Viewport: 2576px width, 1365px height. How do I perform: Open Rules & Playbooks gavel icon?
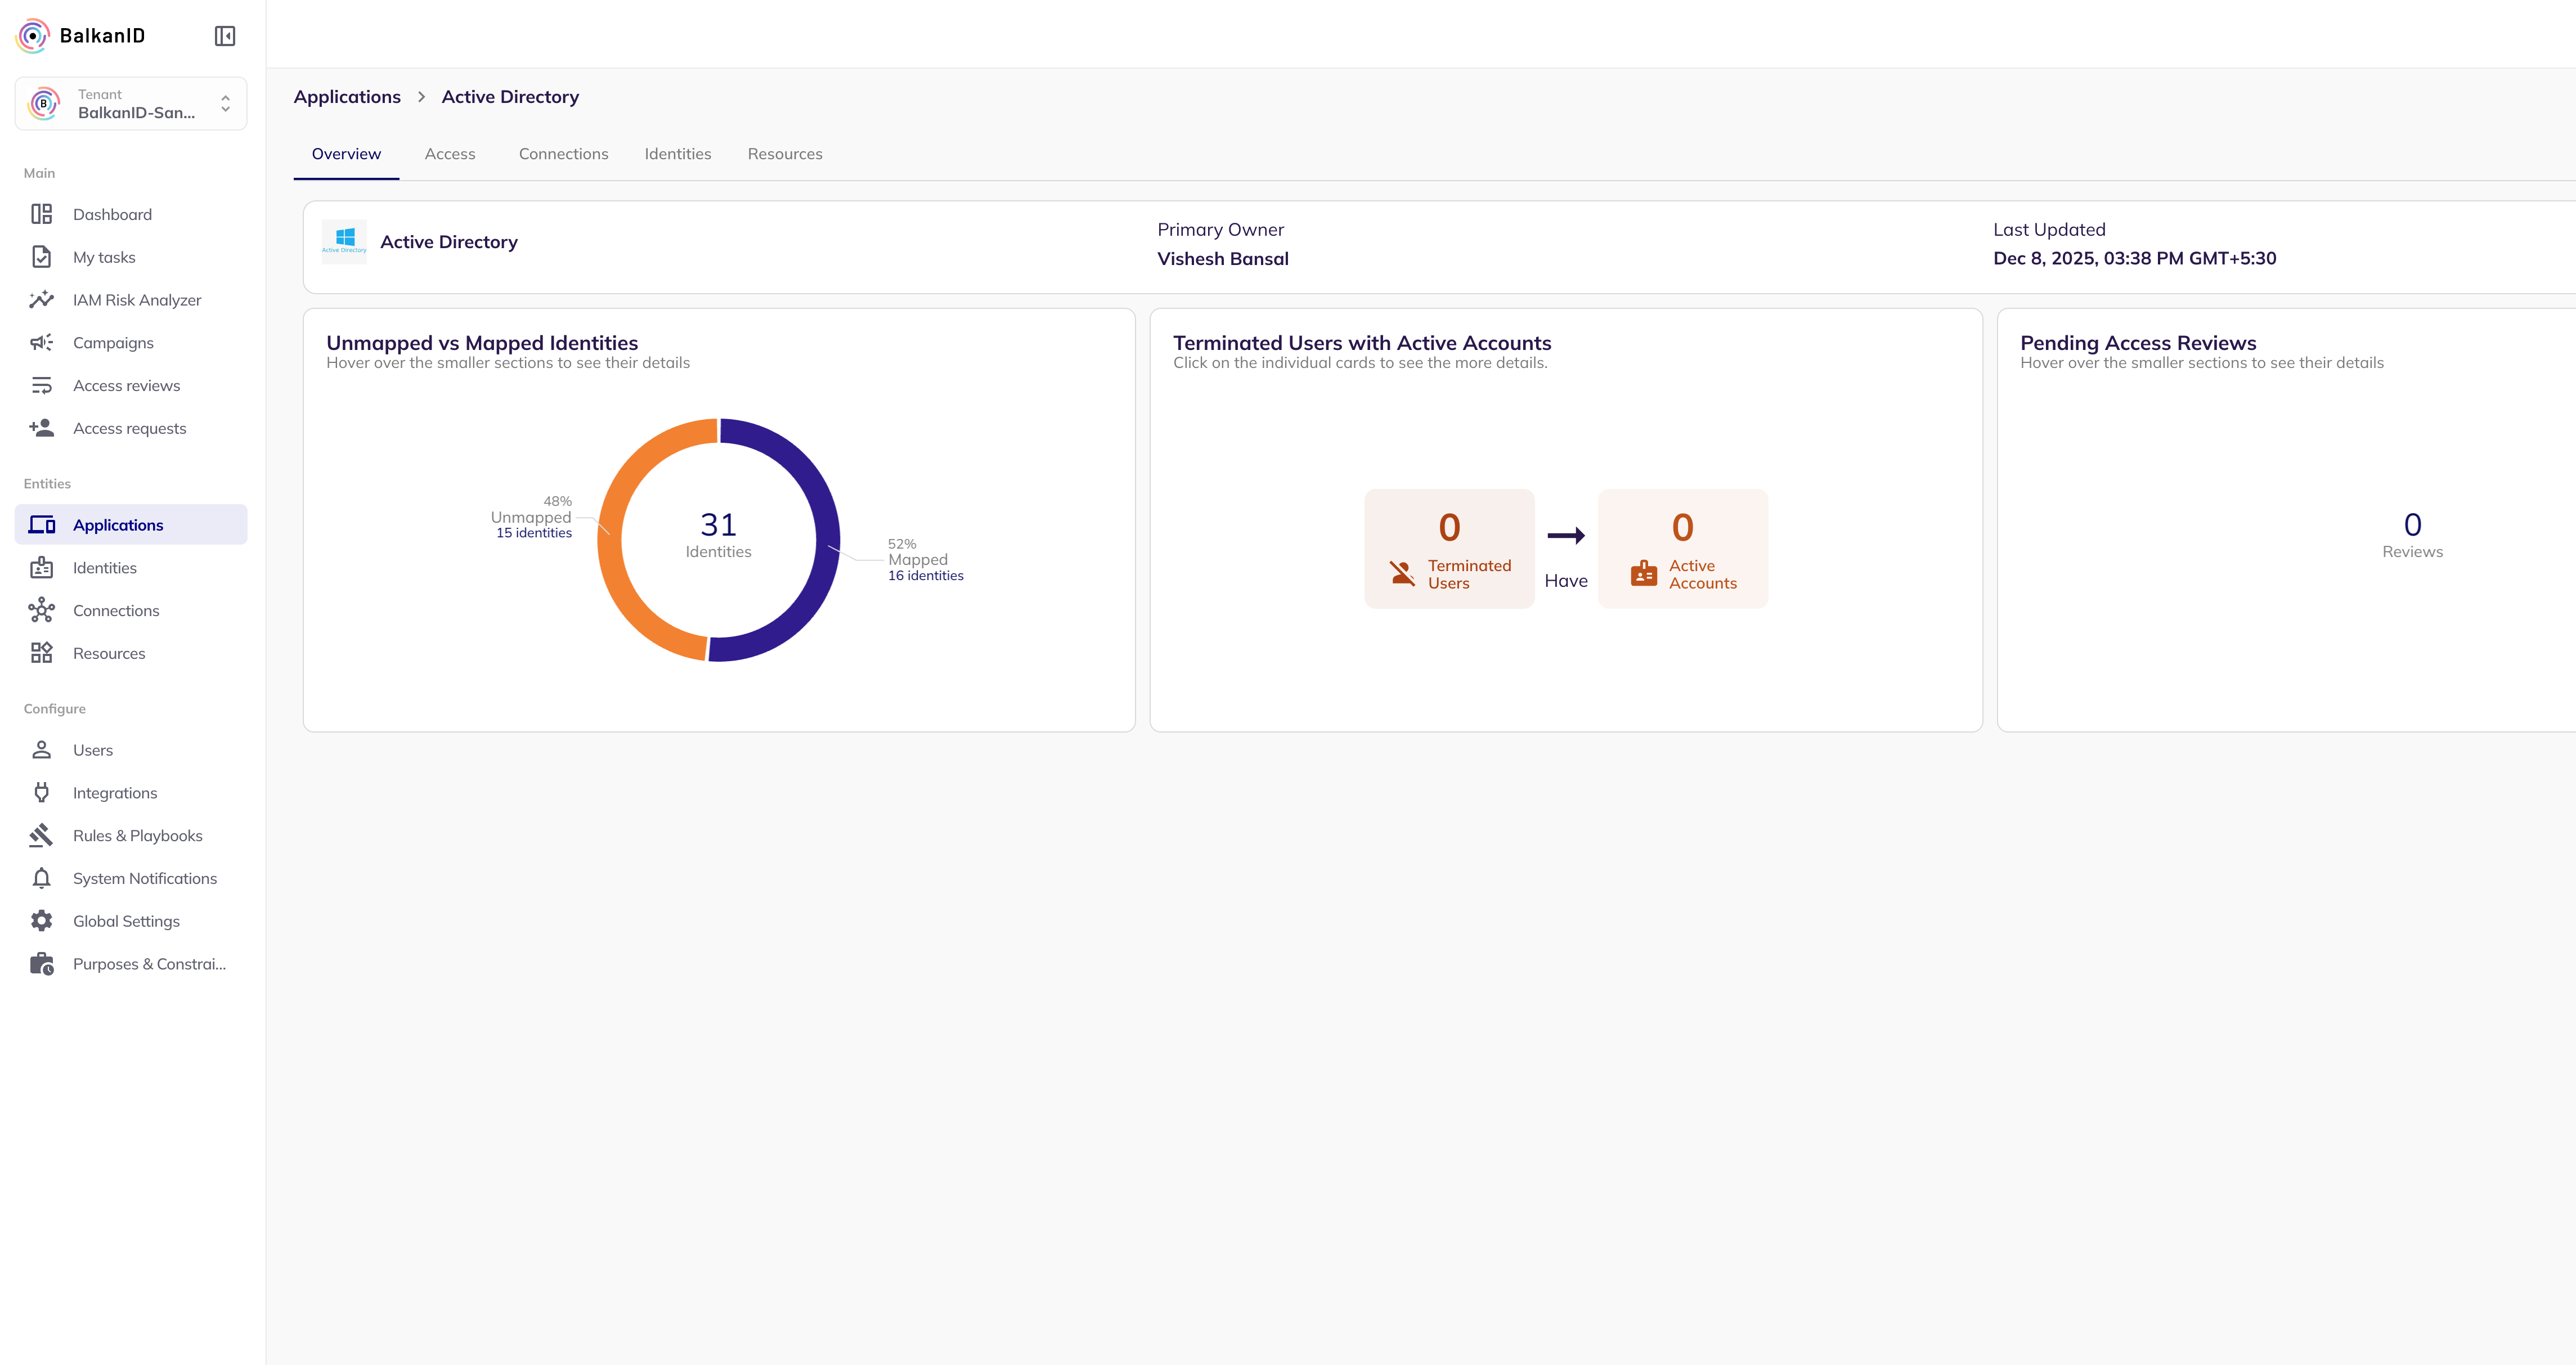[x=41, y=835]
